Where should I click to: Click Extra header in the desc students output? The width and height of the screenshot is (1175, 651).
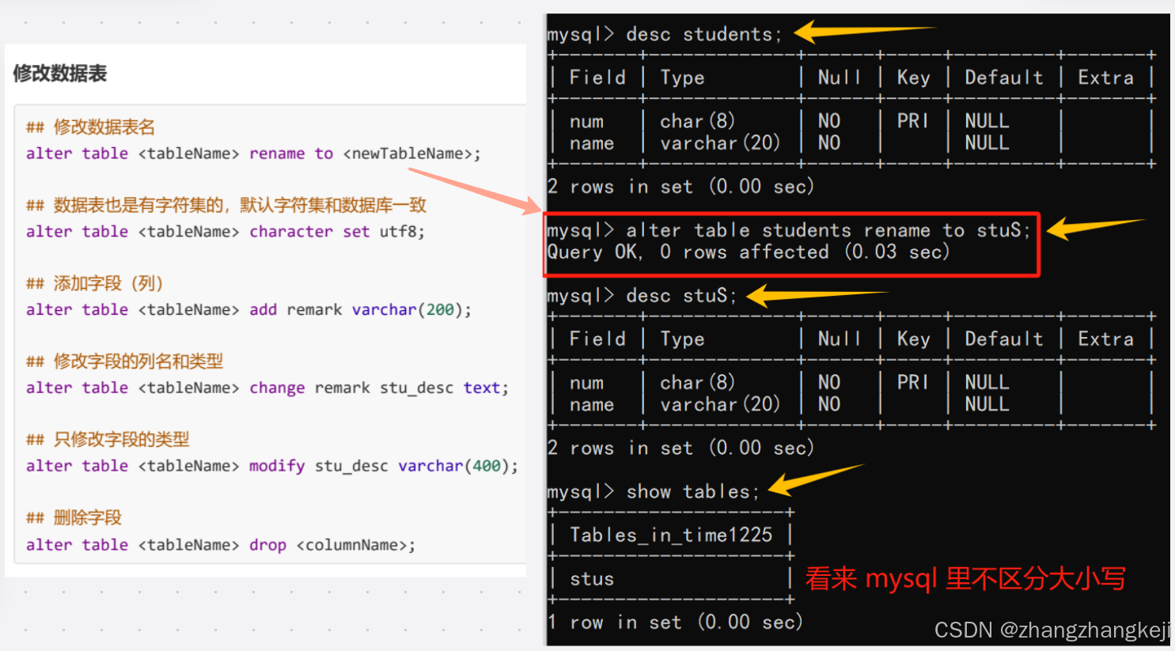point(1105,78)
